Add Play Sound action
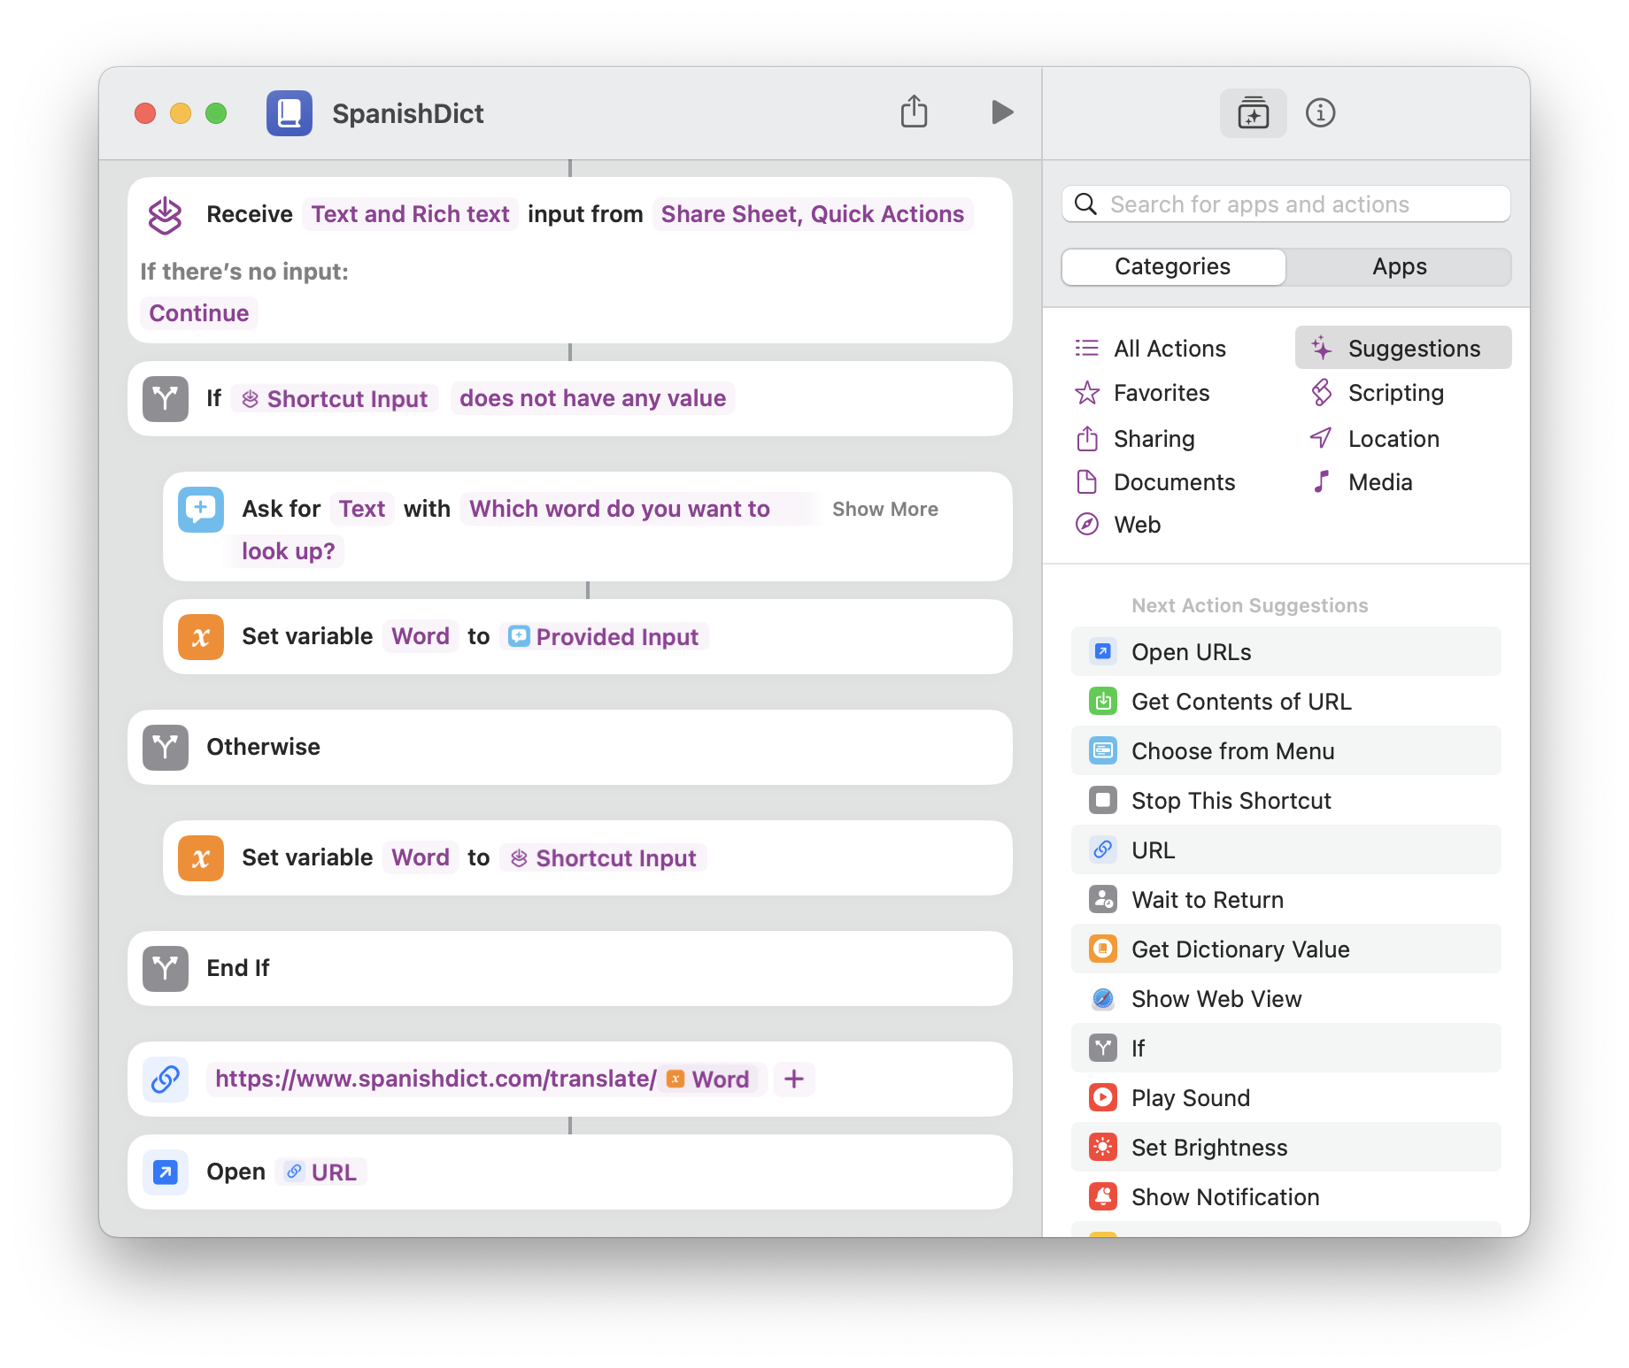The image size is (1629, 1368). pyautogui.click(x=1285, y=1098)
